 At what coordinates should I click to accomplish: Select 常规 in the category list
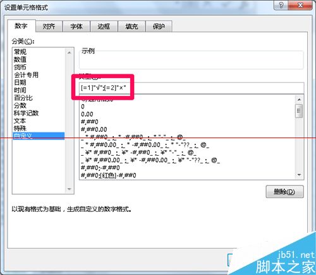[39, 52]
